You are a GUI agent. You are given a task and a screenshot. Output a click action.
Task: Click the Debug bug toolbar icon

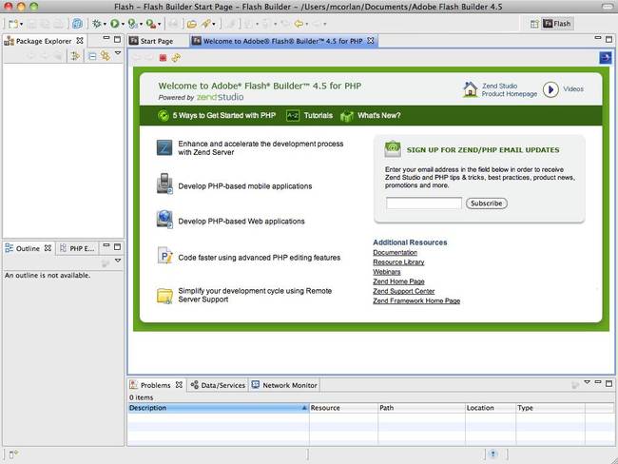(96, 24)
